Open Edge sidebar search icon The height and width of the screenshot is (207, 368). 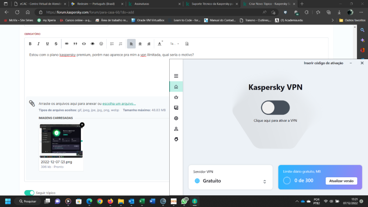coord(362,30)
